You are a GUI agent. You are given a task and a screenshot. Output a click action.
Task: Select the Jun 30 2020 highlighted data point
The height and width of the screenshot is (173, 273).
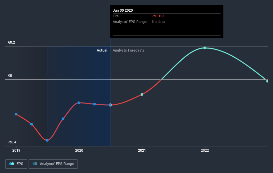[110, 105]
